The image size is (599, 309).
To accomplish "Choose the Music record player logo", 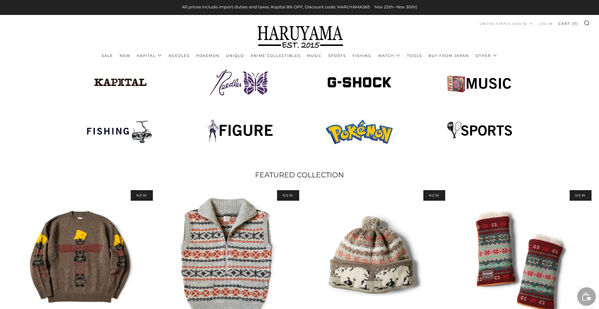I will pos(479,83).
